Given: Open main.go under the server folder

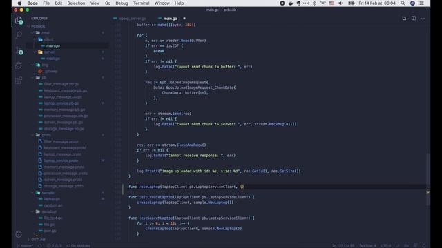Looking at the screenshot, I should coord(53,59).
